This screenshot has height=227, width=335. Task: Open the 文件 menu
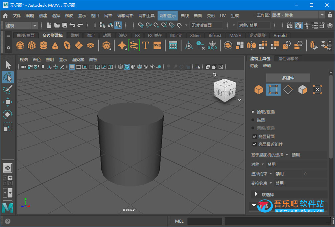[x=17, y=16]
